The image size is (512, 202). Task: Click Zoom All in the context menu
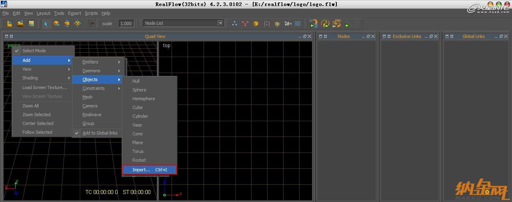coord(30,106)
